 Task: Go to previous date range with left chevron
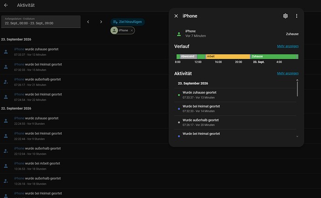(x=88, y=22)
